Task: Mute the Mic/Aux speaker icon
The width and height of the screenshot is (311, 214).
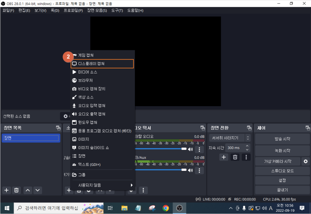Action: coord(190,170)
